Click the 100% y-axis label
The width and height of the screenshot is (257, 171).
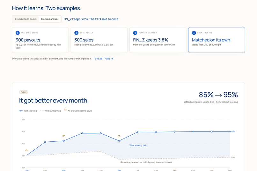tap(23, 120)
